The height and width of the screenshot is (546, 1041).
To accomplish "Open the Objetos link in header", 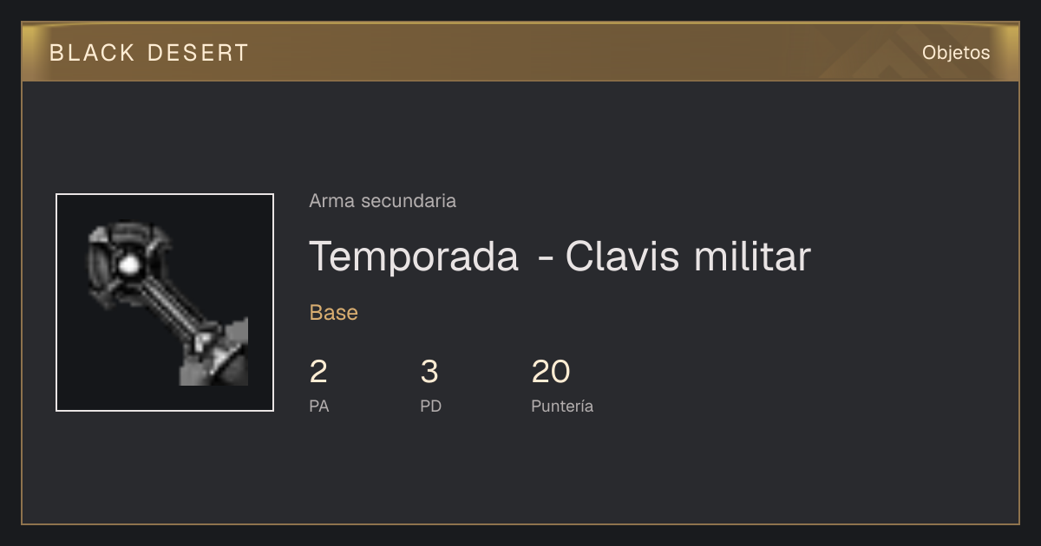I will click(956, 53).
